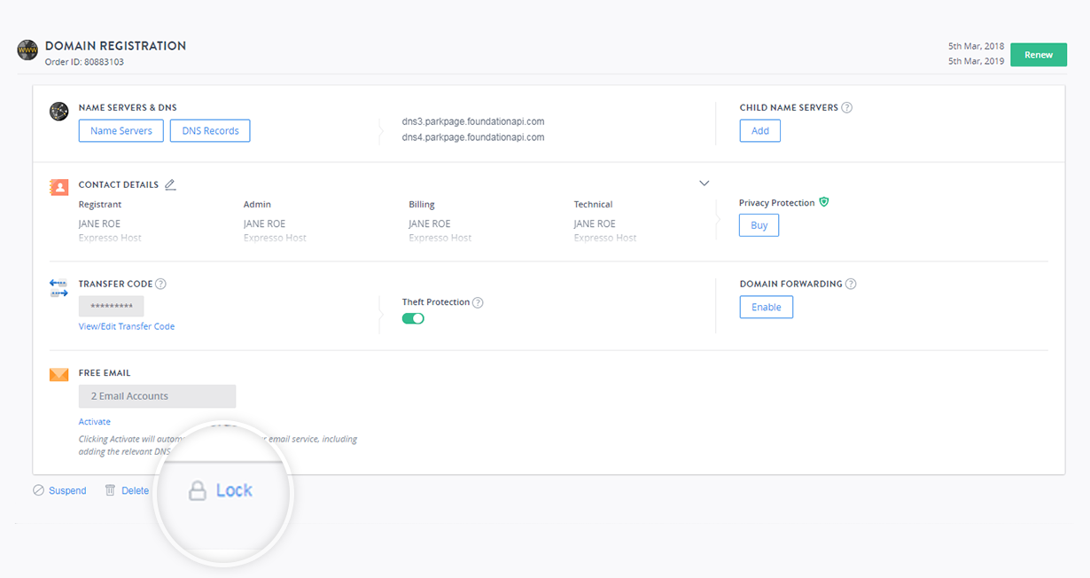Click the Free Email envelope icon

coord(58,375)
